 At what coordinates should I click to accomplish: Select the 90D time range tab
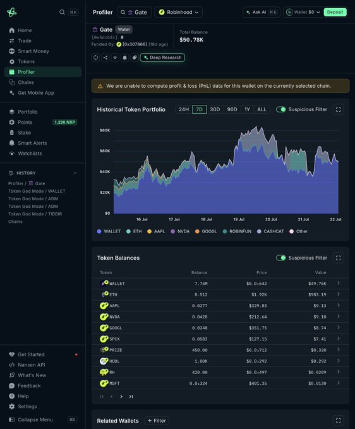[x=232, y=109]
